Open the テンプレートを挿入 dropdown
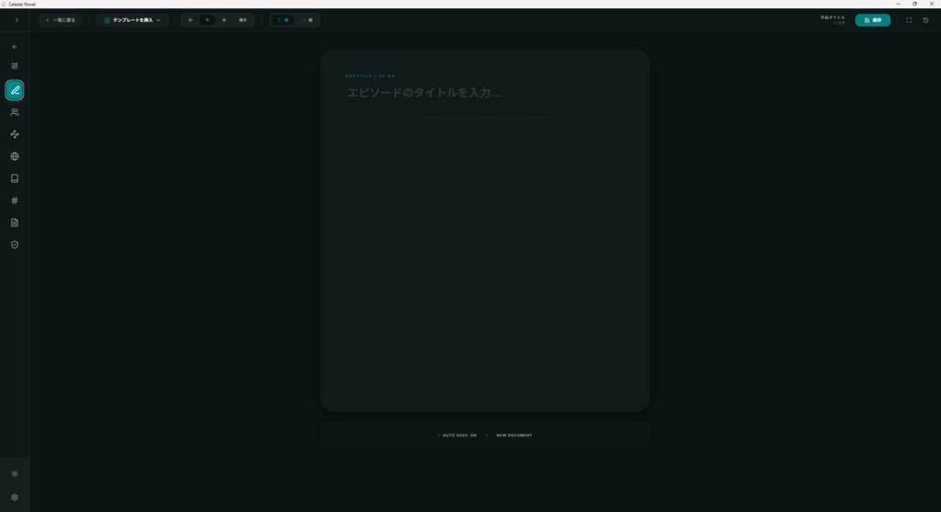This screenshot has height=512, width=941. point(132,20)
